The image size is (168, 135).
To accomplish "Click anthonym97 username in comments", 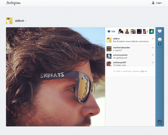I will click(x=119, y=63).
